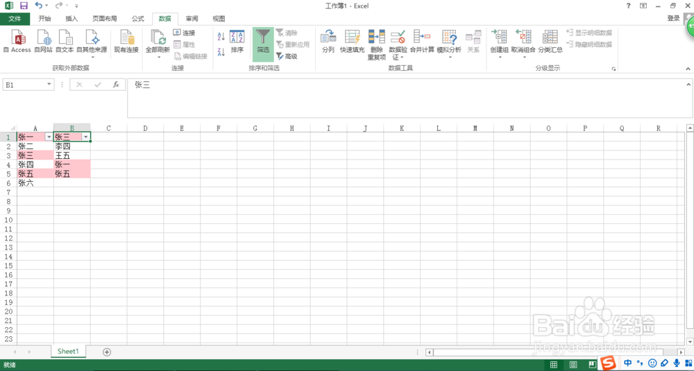
Task: Click Show Detail (显示明细数据)
Action: (x=589, y=33)
